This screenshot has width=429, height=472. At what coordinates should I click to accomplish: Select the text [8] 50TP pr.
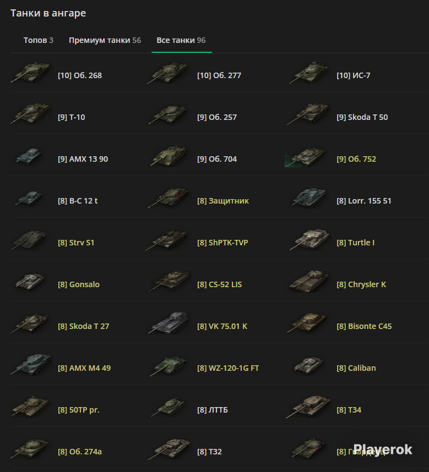pos(79,410)
